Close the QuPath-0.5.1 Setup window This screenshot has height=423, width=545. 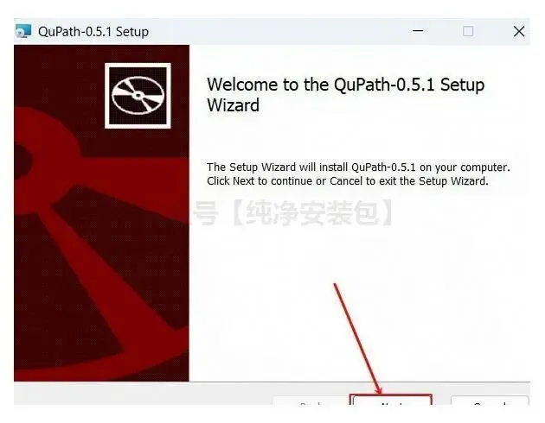(519, 31)
